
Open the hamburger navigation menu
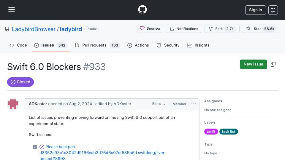pyautogui.click(x=12, y=9)
